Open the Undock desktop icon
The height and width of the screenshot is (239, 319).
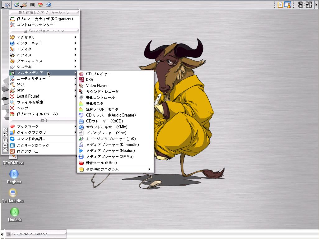(14, 214)
